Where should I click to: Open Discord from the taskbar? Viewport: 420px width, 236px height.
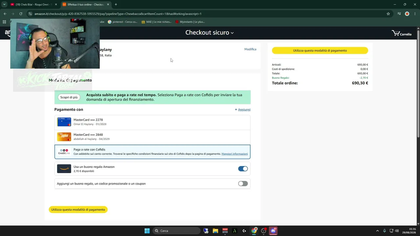[273, 231]
